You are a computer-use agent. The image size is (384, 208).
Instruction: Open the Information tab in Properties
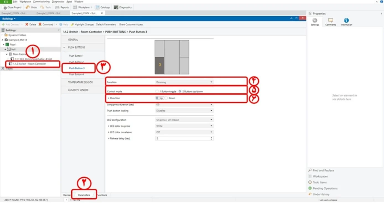pos(346,22)
